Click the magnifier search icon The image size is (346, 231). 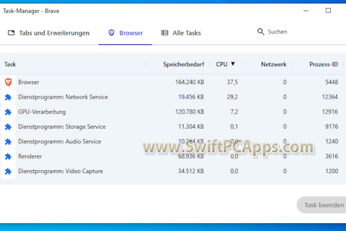[x=260, y=32]
